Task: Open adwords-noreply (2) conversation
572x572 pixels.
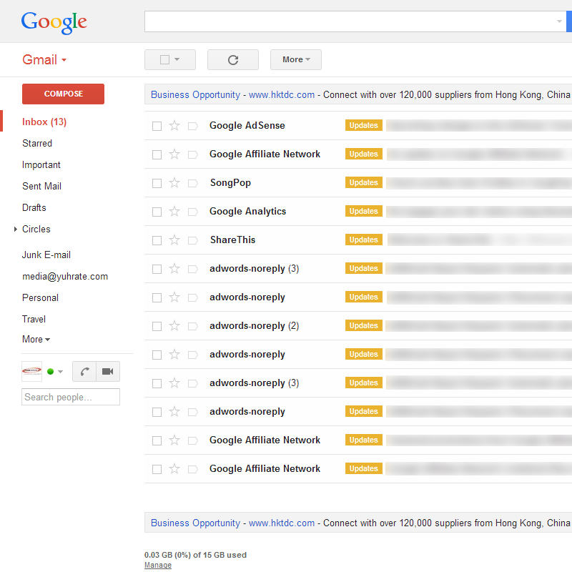Action: pos(358,326)
